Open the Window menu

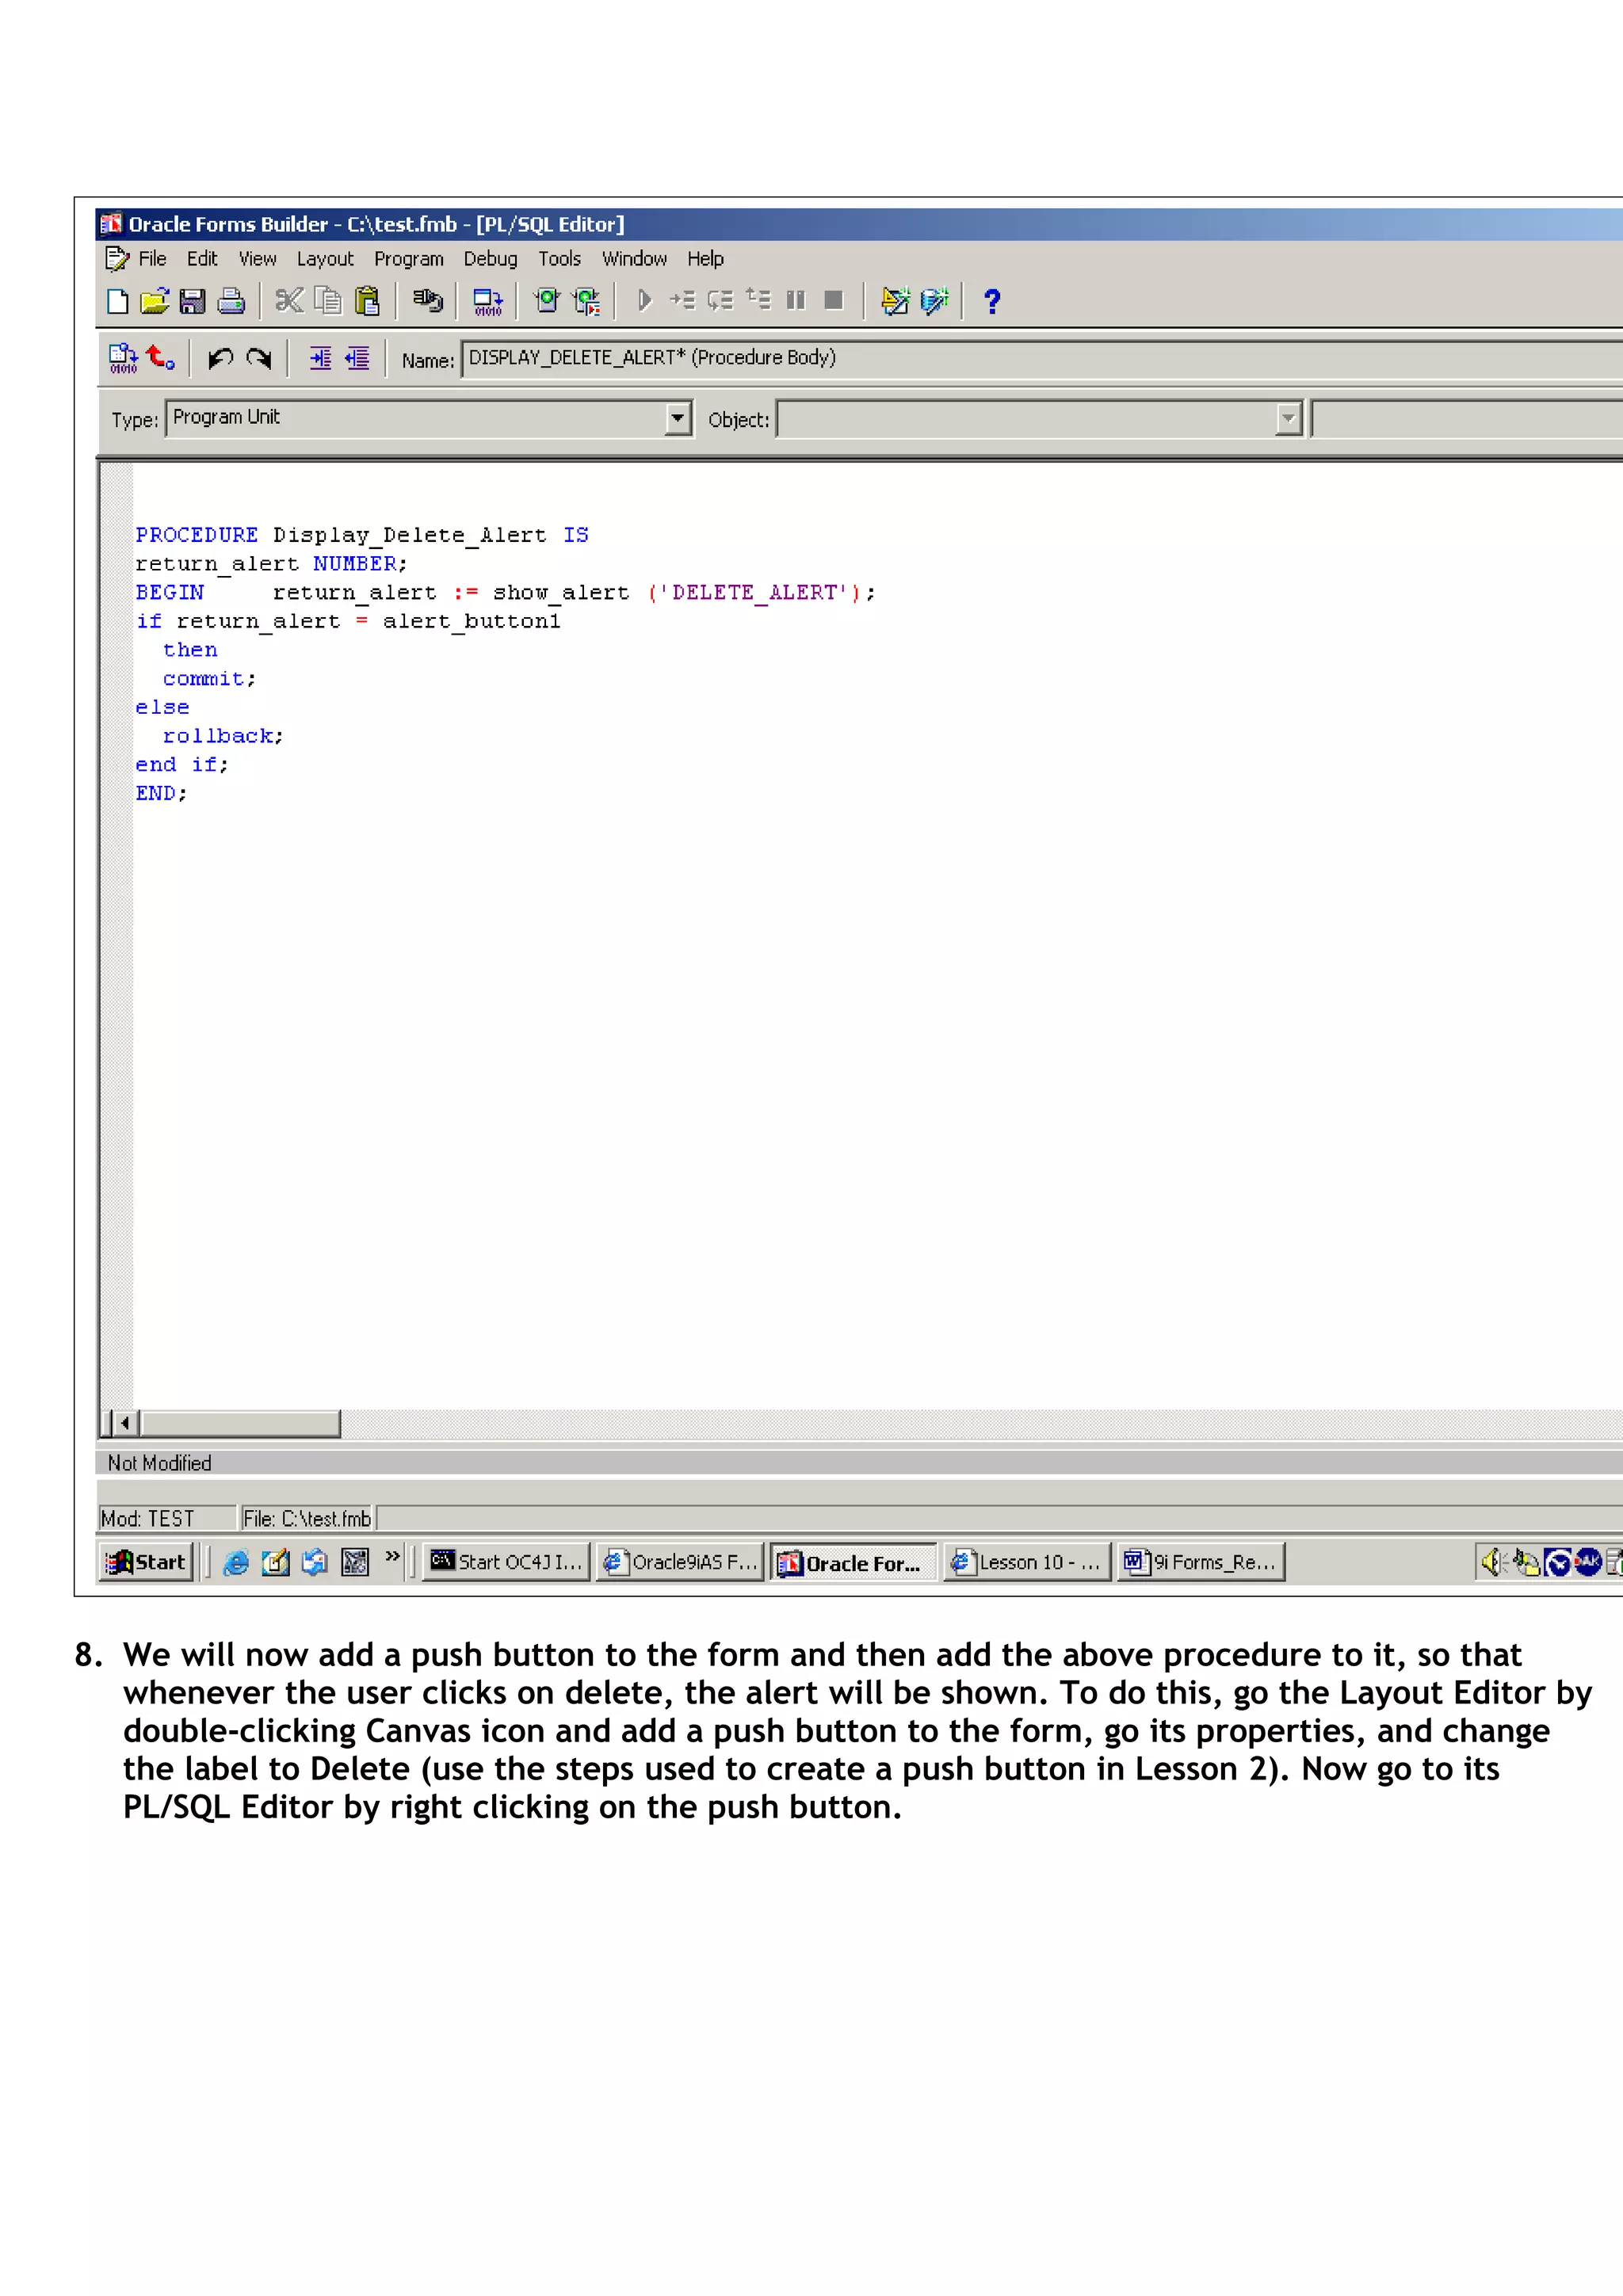(x=634, y=259)
